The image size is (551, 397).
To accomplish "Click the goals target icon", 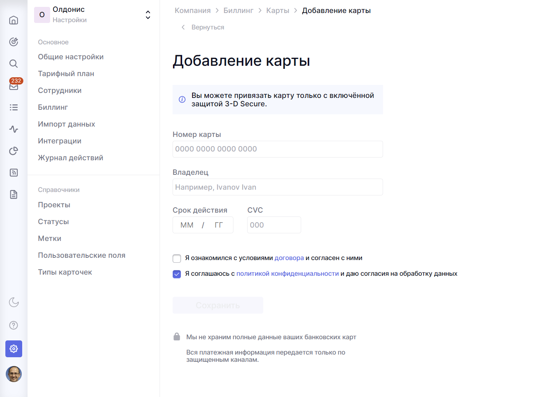I will [14, 42].
